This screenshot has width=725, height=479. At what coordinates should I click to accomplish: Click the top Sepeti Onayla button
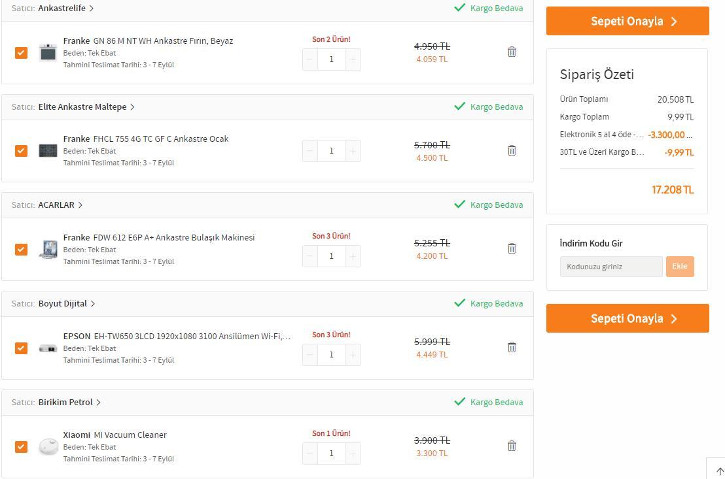pos(628,22)
